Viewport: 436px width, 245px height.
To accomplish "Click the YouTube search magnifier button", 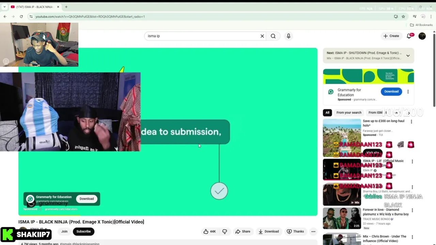I will tap(273, 36).
